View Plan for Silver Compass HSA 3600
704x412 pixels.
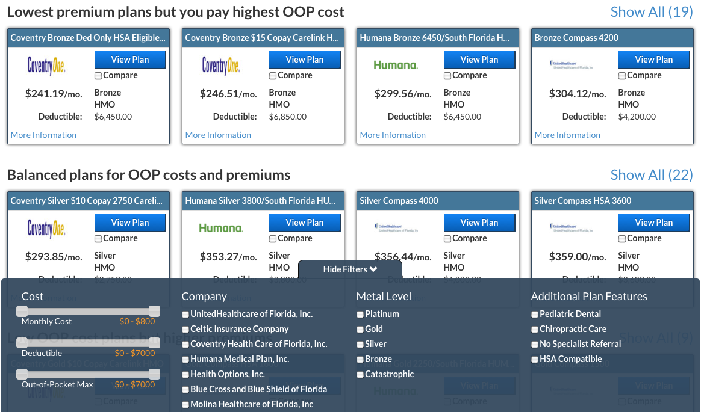(654, 223)
